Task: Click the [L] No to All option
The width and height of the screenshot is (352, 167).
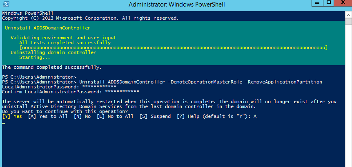Action: pos(115,116)
